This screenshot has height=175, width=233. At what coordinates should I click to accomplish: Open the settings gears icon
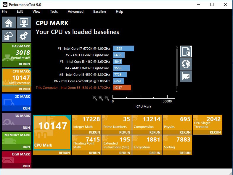pos(24,36)
